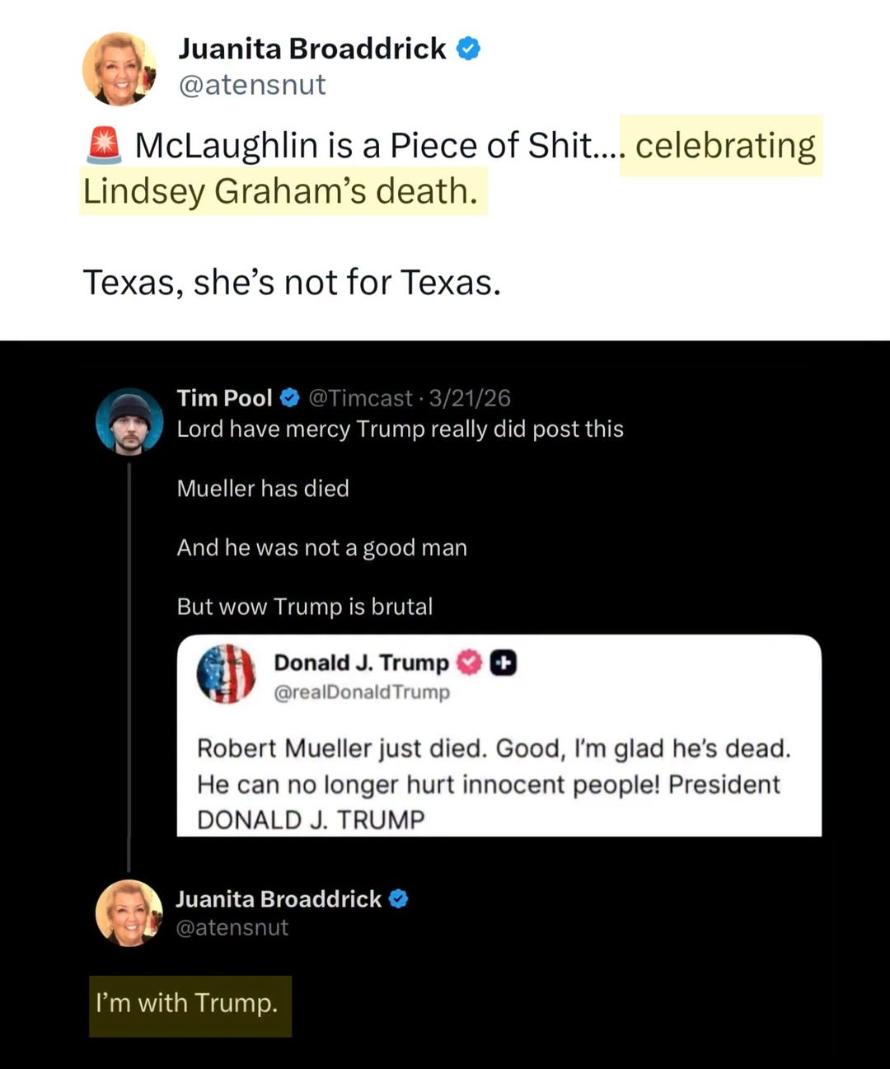Click the Donald J. Trump display name
Screen dimensions: 890x1069
(x=361, y=663)
